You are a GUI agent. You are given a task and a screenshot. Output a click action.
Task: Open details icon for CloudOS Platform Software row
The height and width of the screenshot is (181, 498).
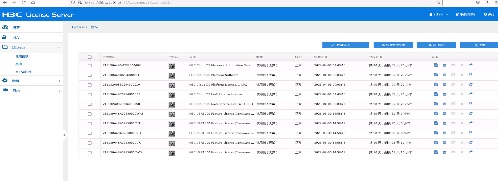pyautogui.click(x=436, y=75)
